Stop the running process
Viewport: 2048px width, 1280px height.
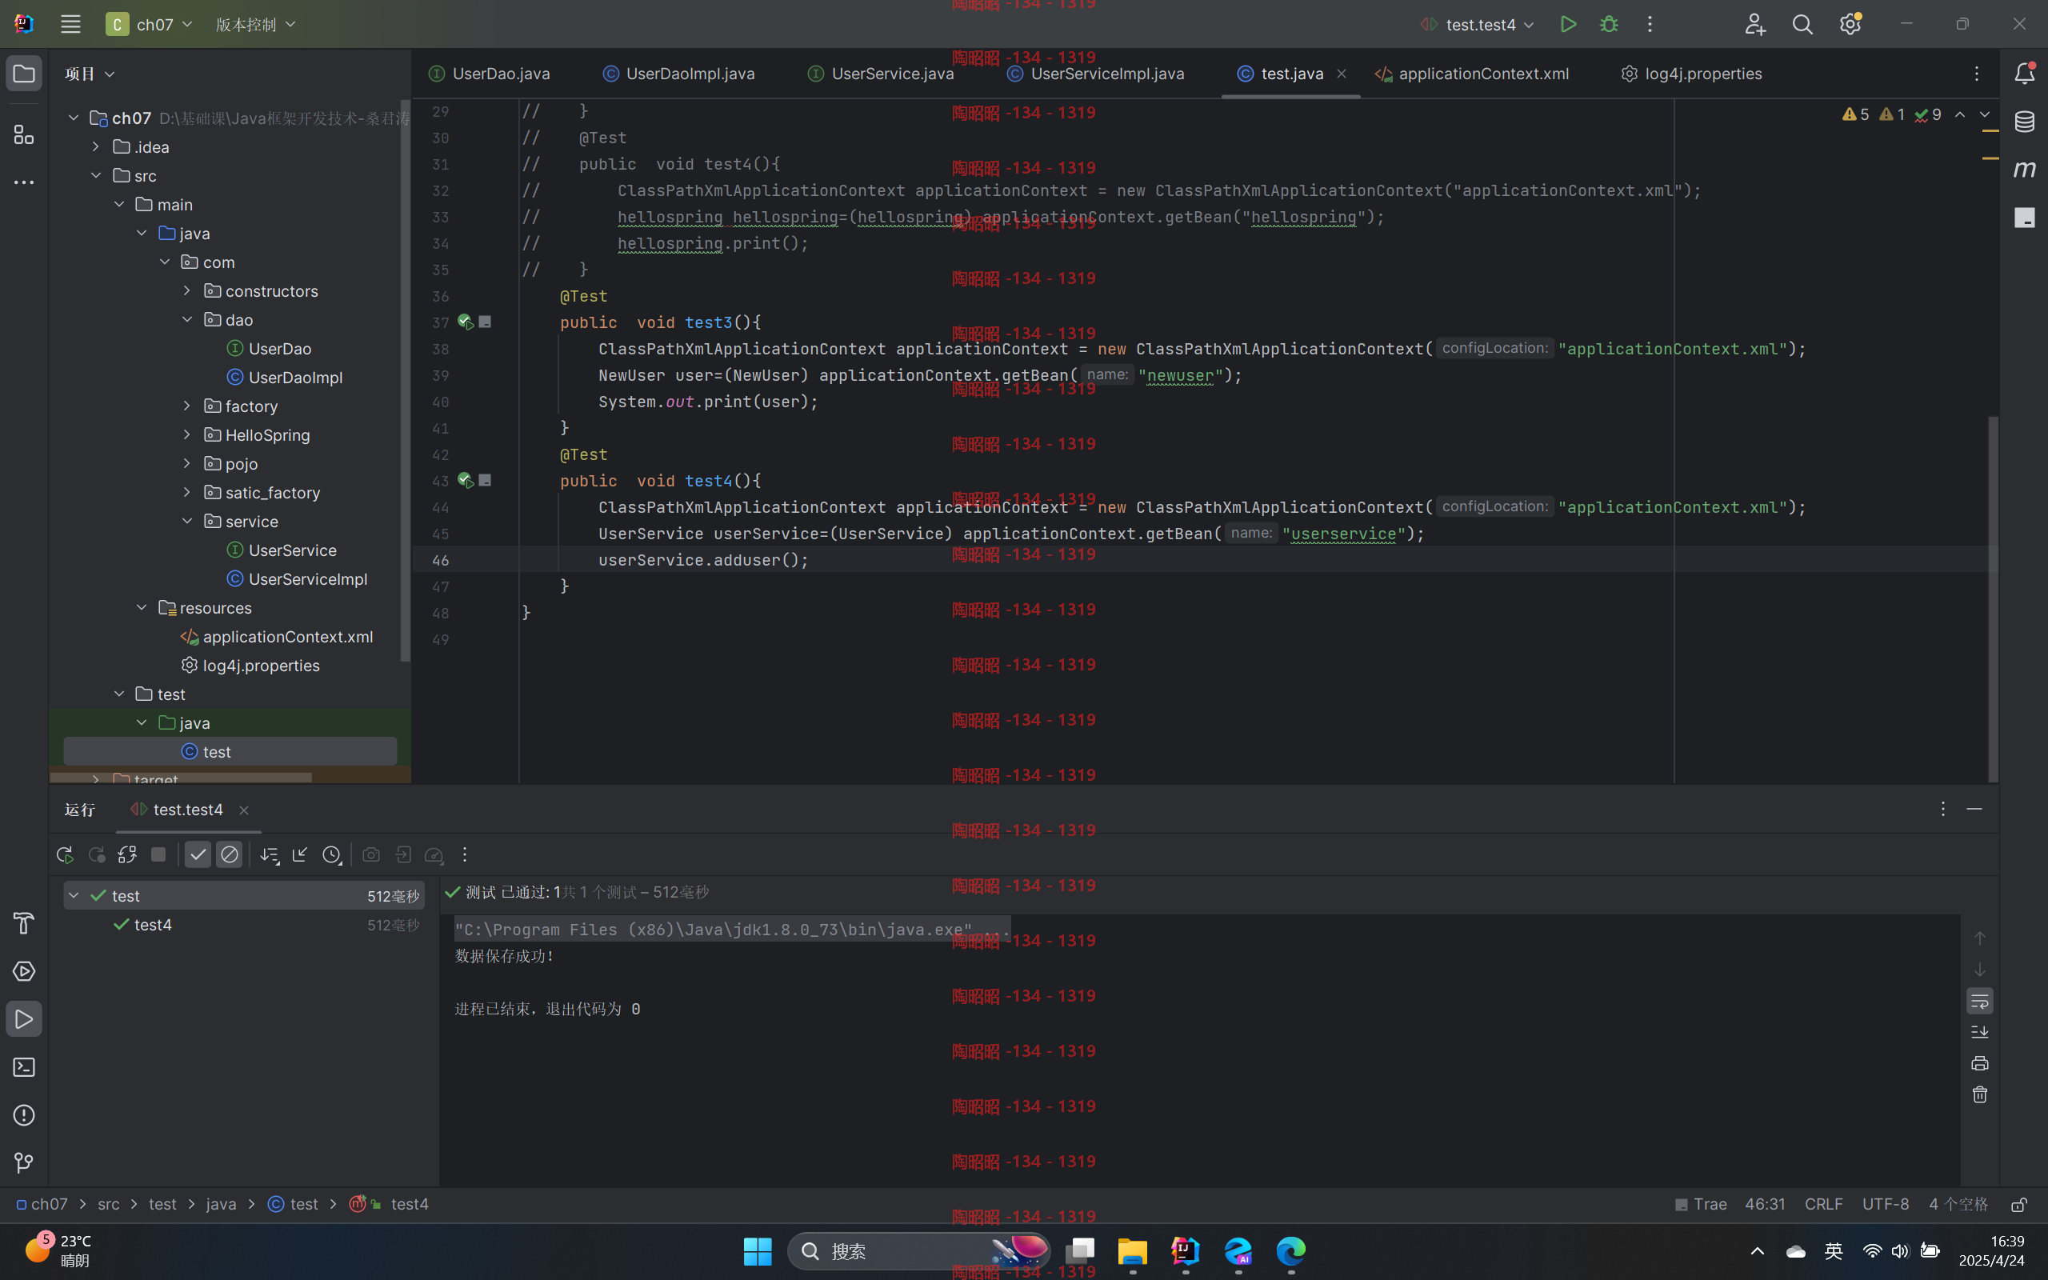[158, 855]
